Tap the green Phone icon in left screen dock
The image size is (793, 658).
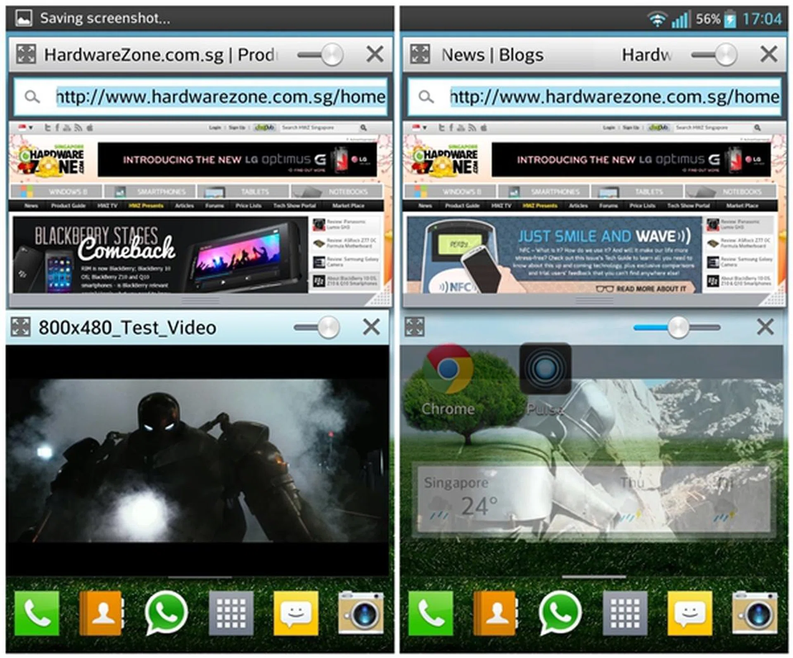(37, 613)
